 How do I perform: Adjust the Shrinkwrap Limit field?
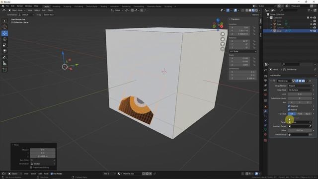click(x=300, y=94)
